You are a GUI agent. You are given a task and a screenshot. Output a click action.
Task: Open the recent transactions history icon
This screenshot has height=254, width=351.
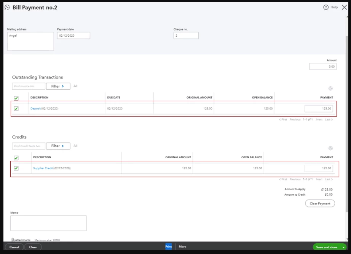pos(7,7)
